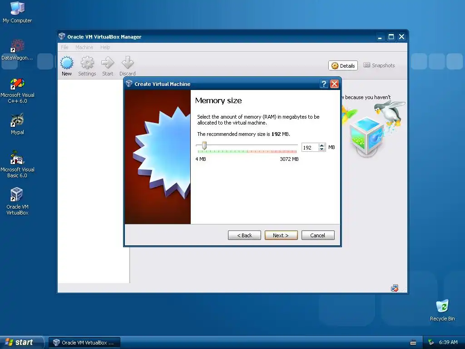The height and width of the screenshot is (349, 465).
Task: Select the DataWagon desktop shortcut
Action: 17,50
